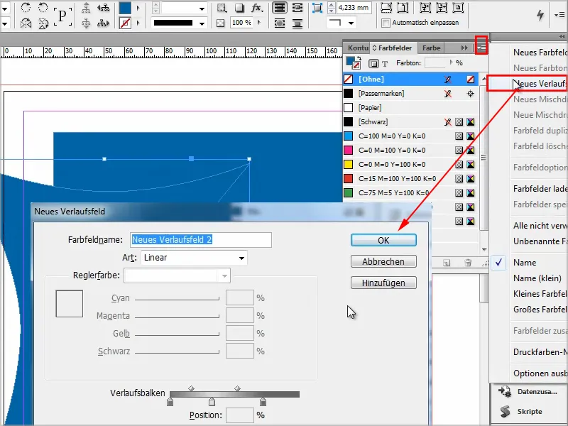This screenshot has width=568, height=426.
Task: Fit content to frame icon
Action: click(x=425, y=7)
